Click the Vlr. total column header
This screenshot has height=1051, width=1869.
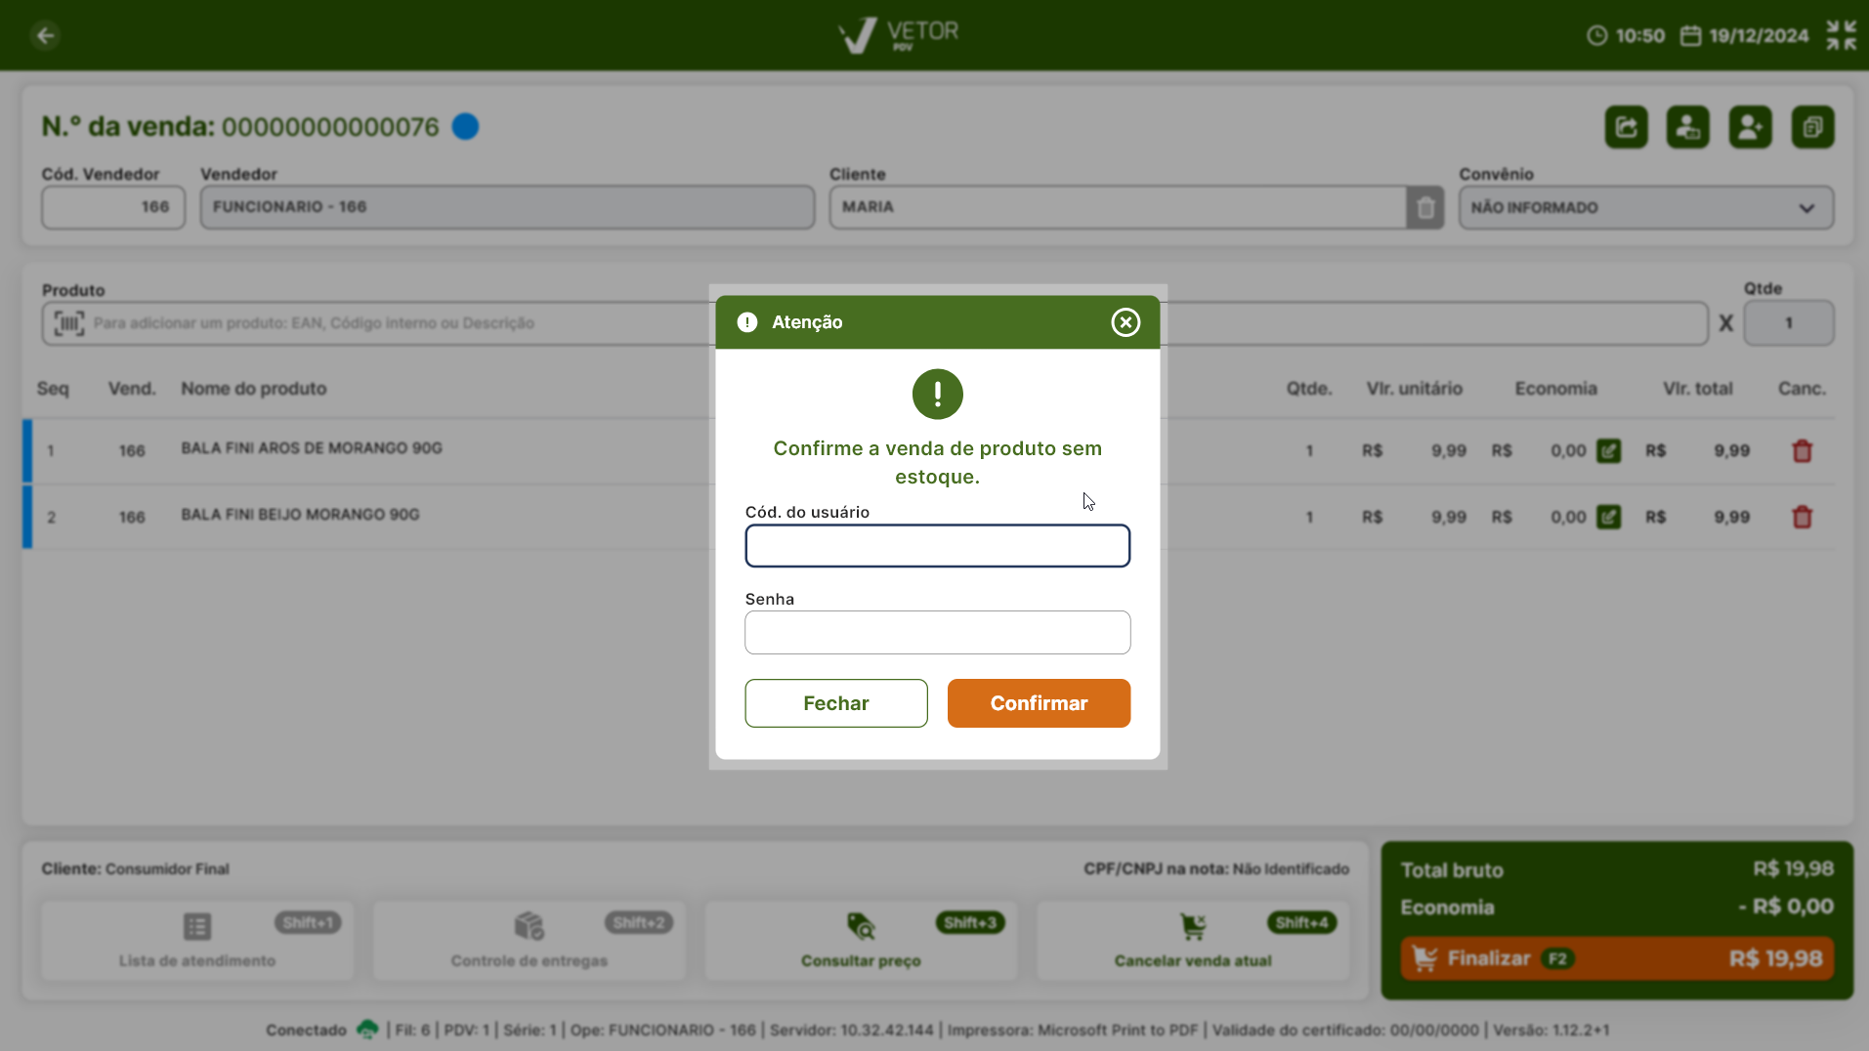pos(1697,389)
